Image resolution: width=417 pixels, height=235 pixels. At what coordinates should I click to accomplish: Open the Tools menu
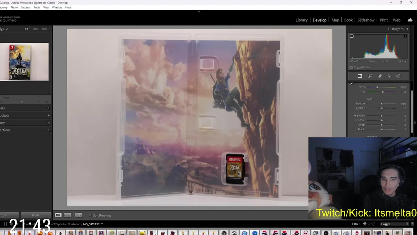pos(37,8)
